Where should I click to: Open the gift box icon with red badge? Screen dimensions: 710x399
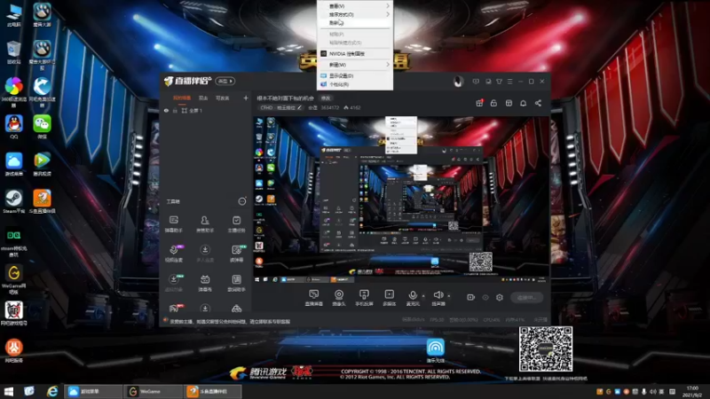pos(479,103)
